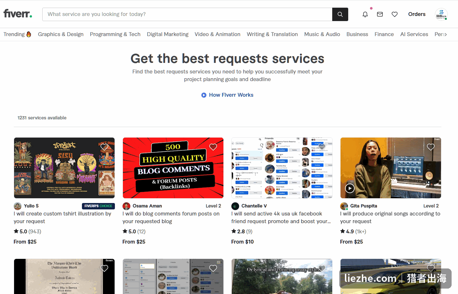Open the Business category
Screen dimensions: 458x294
(x=357, y=34)
